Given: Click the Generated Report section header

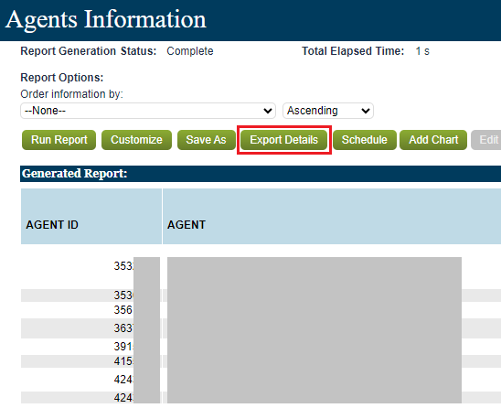Looking at the screenshot, I should click(x=261, y=174).
